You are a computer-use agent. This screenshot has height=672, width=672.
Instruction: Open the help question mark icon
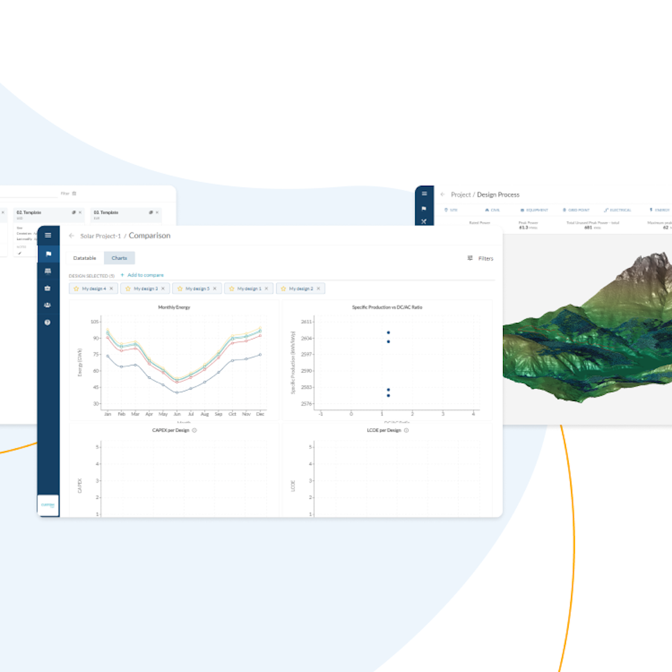48,322
